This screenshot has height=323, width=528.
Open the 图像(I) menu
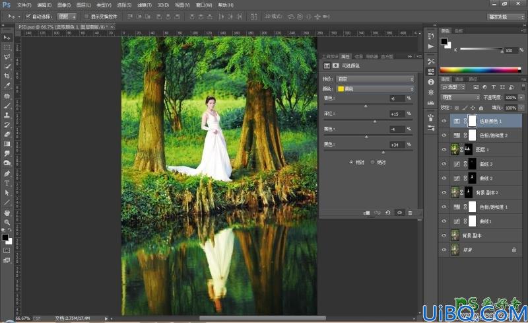[x=64, y=5]
